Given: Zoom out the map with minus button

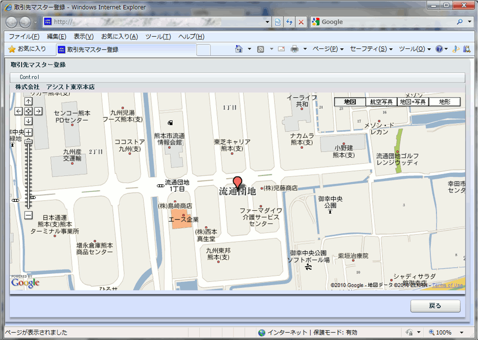Looking at the screenshot, I should click(x=28, y=215).
